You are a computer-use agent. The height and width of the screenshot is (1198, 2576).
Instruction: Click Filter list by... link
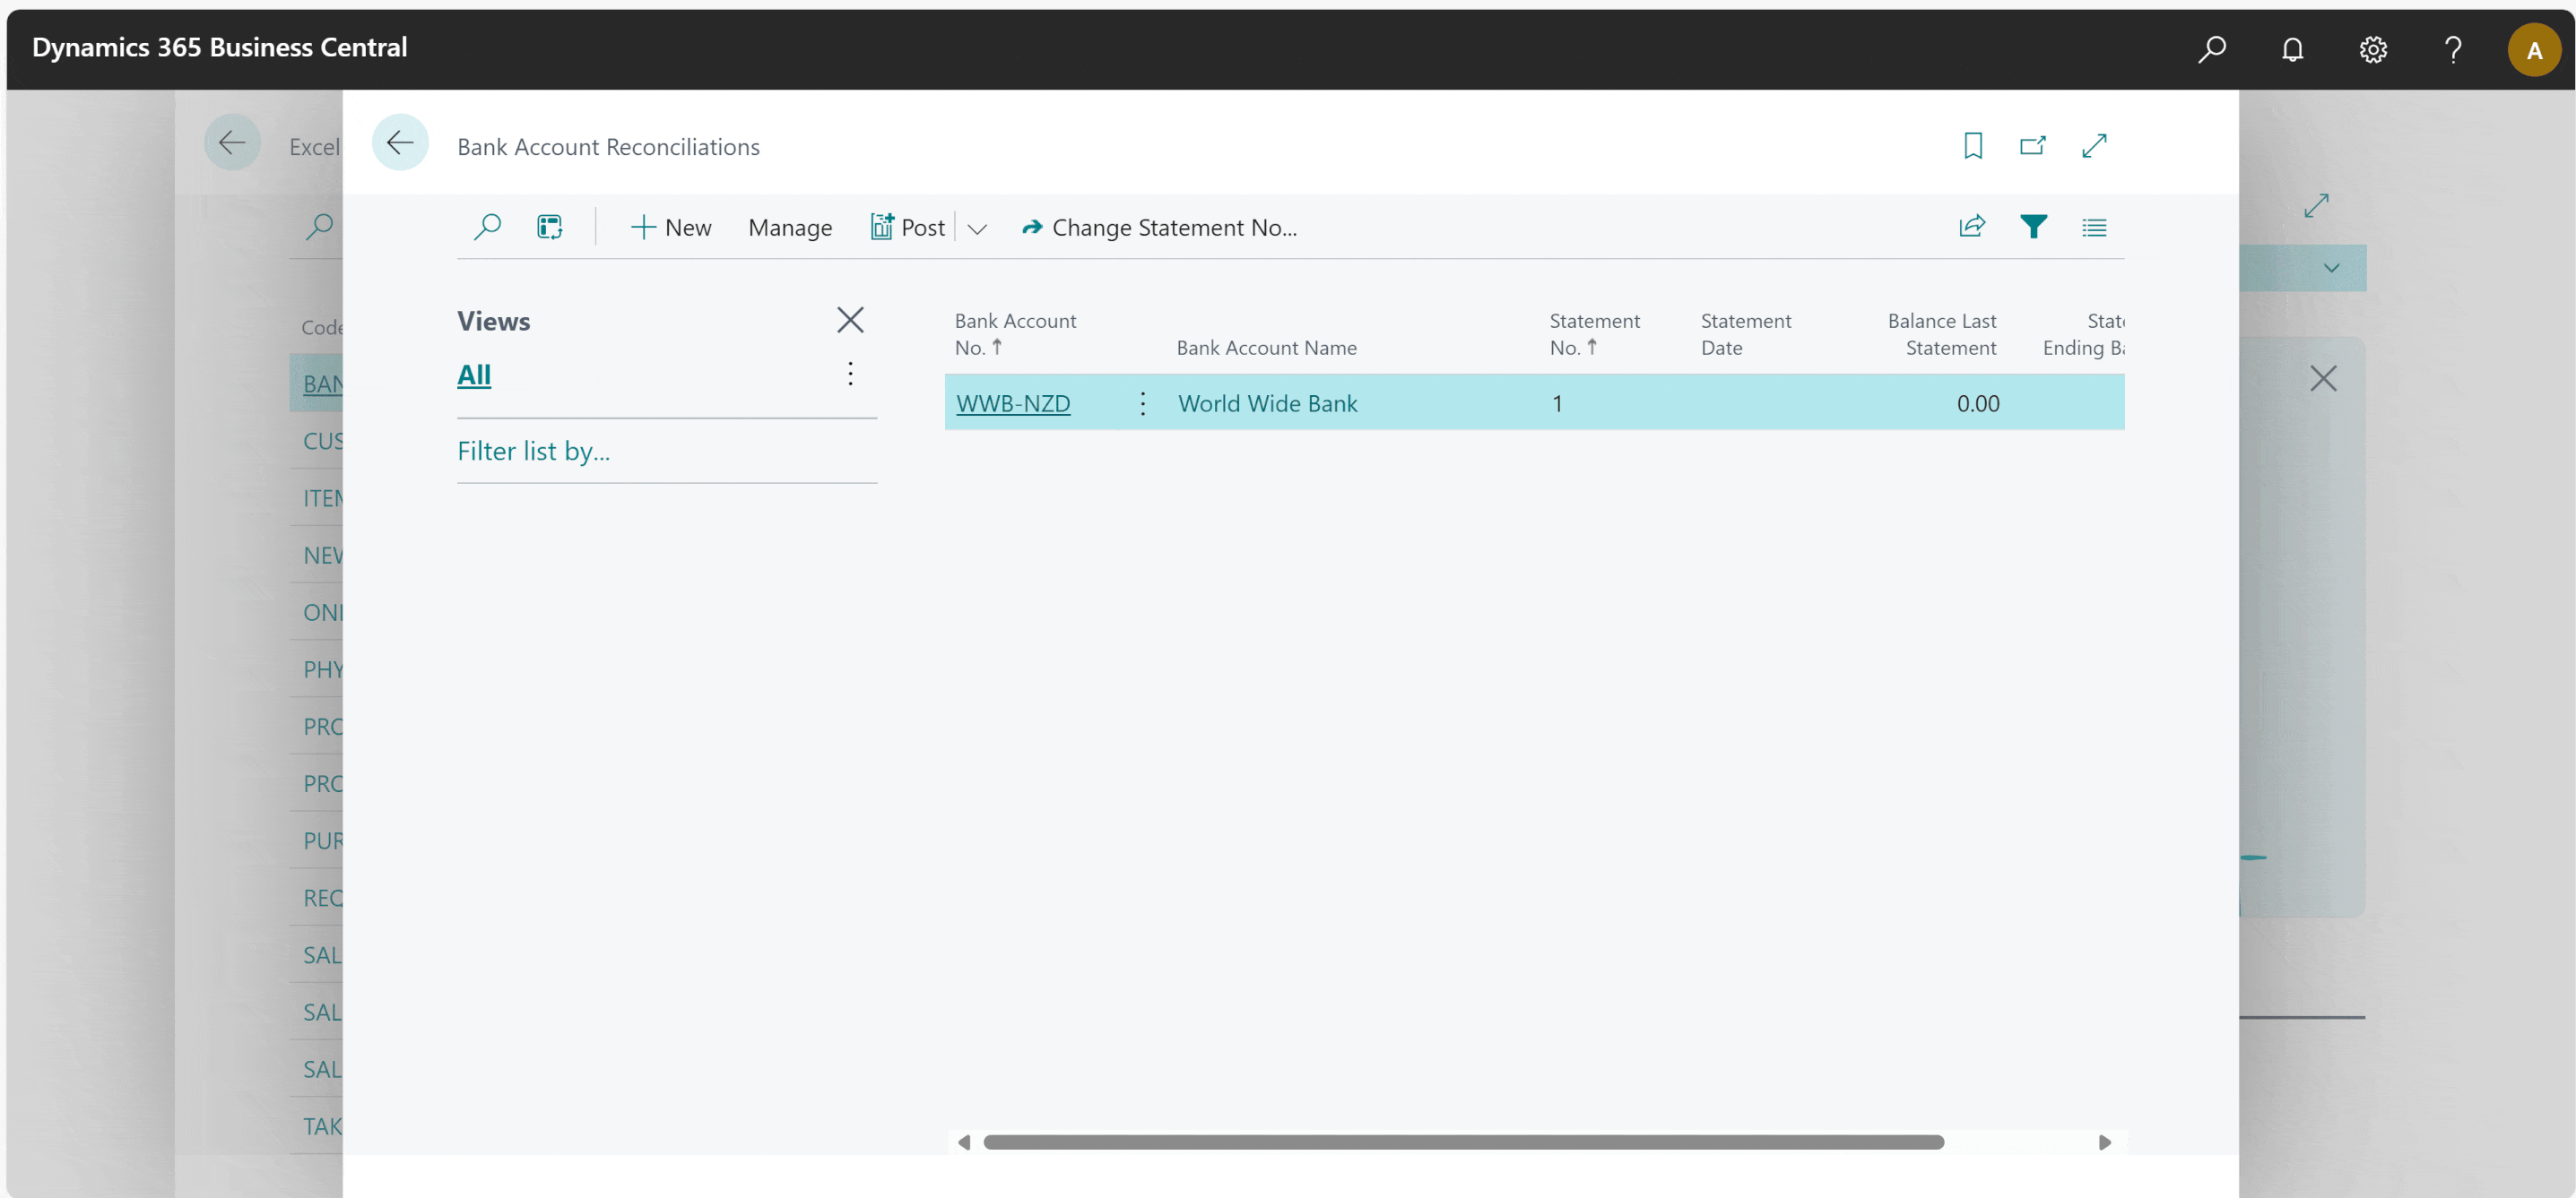(533, 452)
